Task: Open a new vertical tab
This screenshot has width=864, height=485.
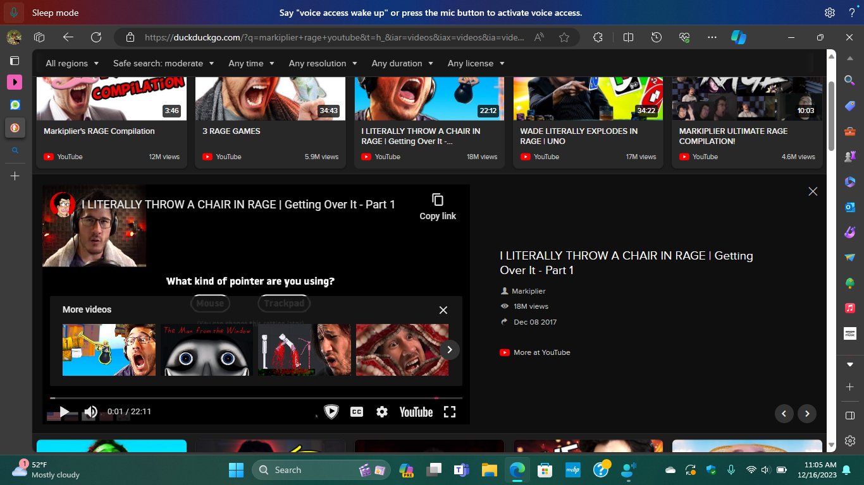Action: coord(15,176)
